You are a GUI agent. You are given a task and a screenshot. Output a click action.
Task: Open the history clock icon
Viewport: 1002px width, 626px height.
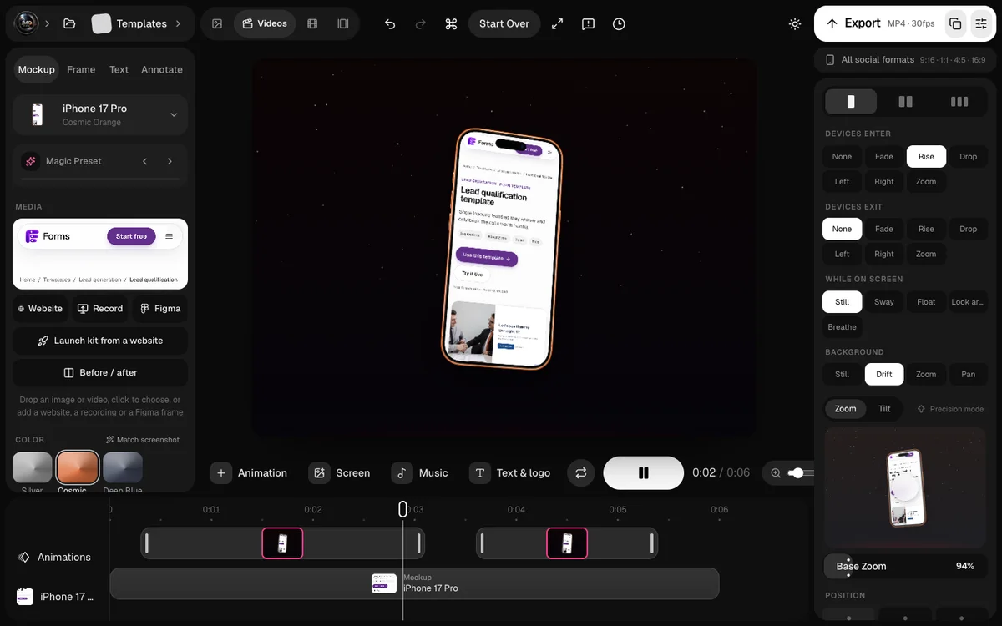[619, 23]
